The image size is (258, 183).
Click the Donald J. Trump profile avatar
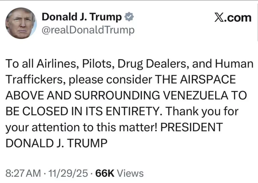[x=21, y=23]
